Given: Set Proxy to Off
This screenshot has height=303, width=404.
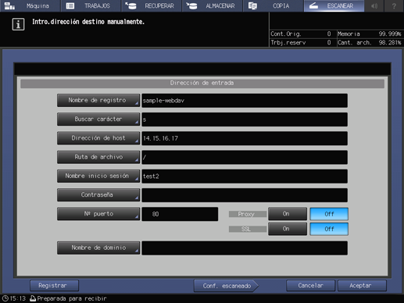Looking at the screenshot, I should pos(329,214).
